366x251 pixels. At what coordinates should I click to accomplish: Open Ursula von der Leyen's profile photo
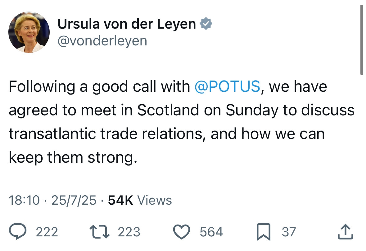(29, 32)
